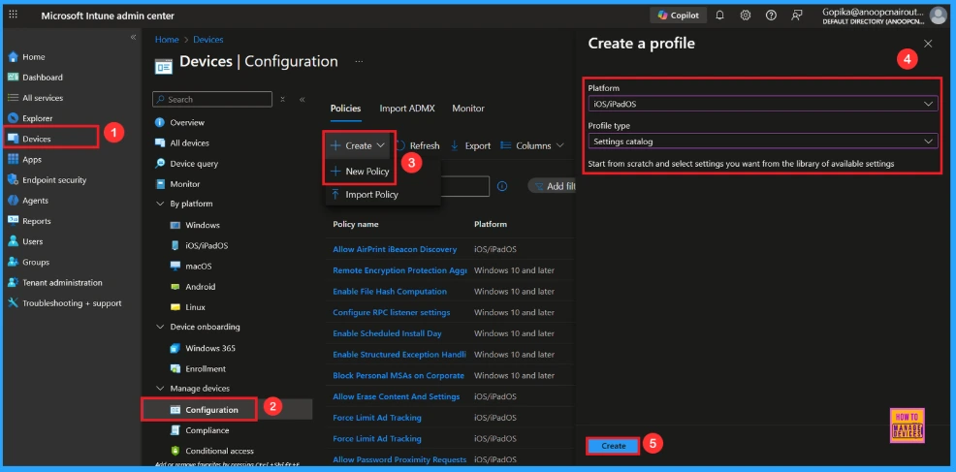Click the blue Create button
This screenshot has width=956, height=472.
(613, 446)
